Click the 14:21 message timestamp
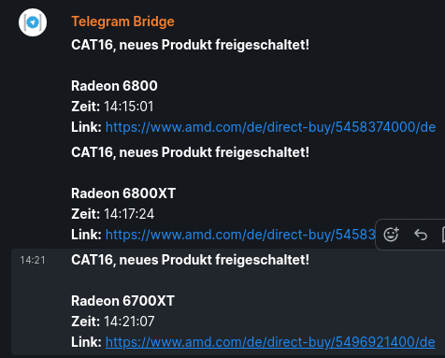This screenshot has height=358, width=445. click(33, 260)
